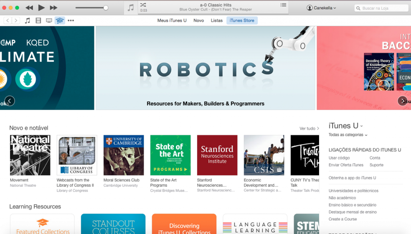Switch to the Novo tab
The width and height of the screenshot is (411, 234).
[x=199, y=20]
